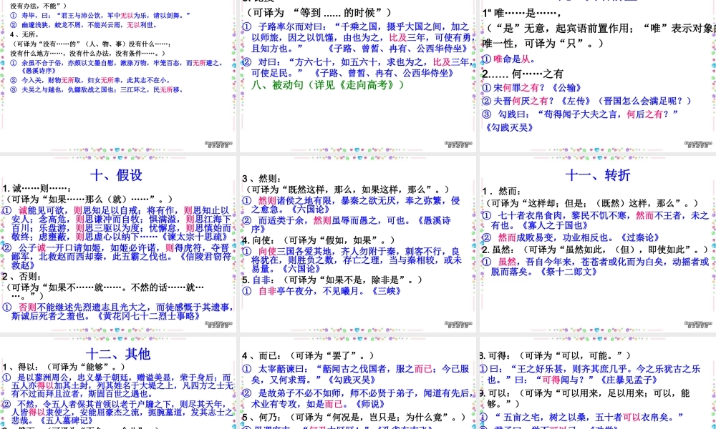Viewport: 716px width, 429px height.
Task: Click 《六国论》 after the 然则诸侯之地有限 example
Action: 309,209
